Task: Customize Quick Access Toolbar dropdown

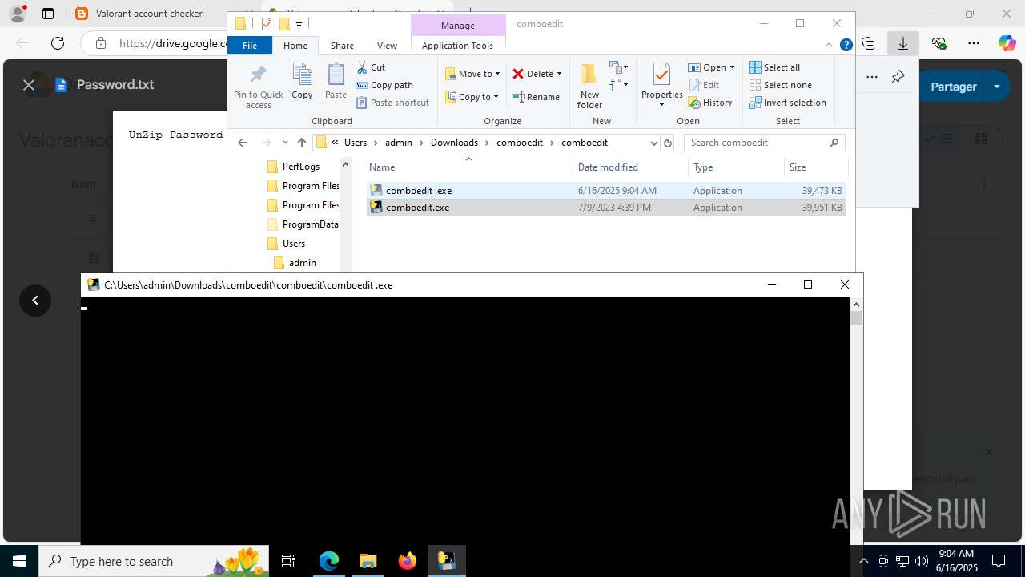Action: pyautogui.click(x=299, y=24)
